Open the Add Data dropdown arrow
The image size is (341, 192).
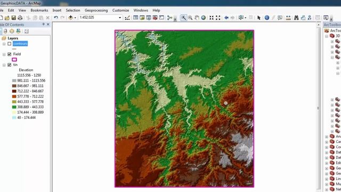pyautogui.click(x=75, y=18)
